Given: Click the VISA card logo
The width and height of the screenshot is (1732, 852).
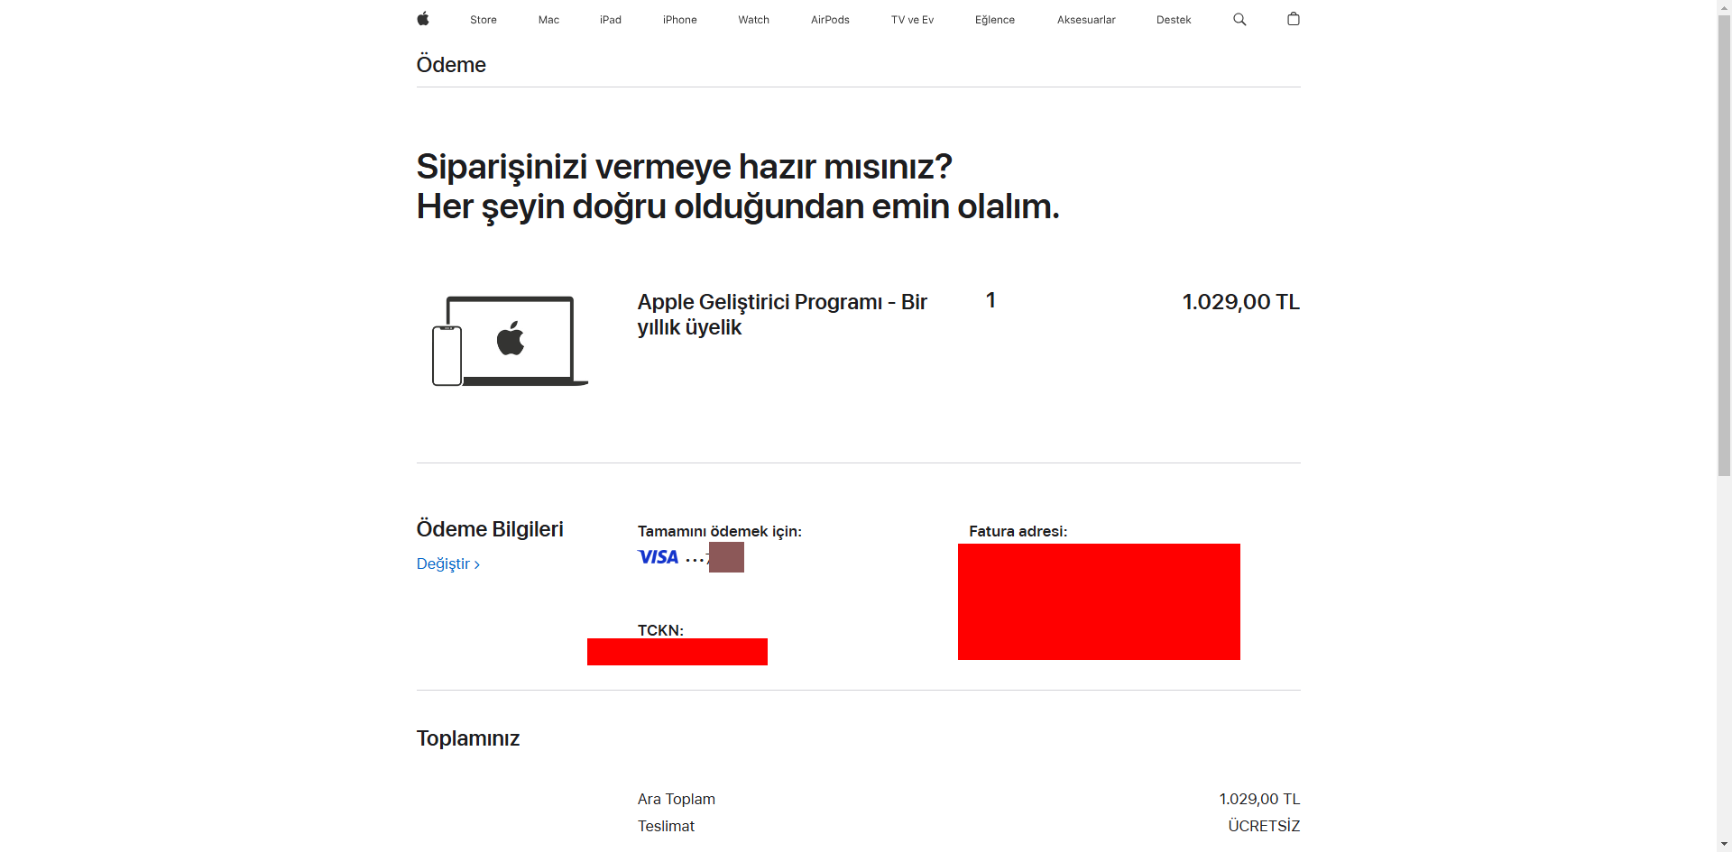Looking at the screenshot, I should [x=658, y=557].
